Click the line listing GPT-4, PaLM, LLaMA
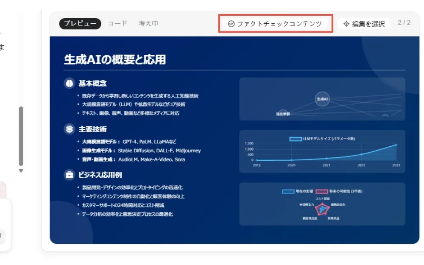This screenshot has width=424, height=265. [129, 142]
